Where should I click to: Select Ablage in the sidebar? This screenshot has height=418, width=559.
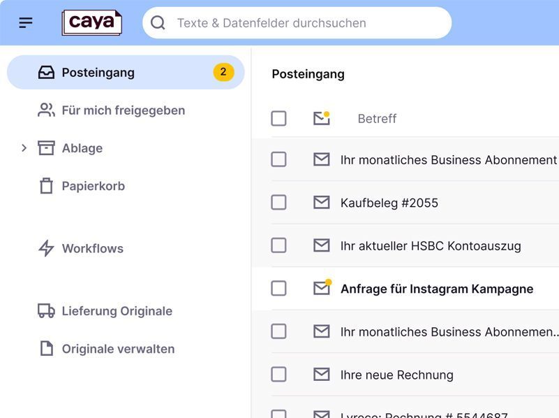pyautogui.click(x=82, y=148)
